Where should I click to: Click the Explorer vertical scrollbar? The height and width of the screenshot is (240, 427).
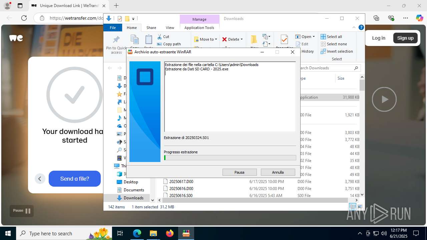point(362,86)
